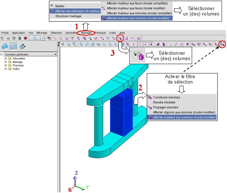The width and height of the screenshot is (227, 193).
Task: Choose 'Affecter discrétisation et mailleur' menu item
Action: 77,11
